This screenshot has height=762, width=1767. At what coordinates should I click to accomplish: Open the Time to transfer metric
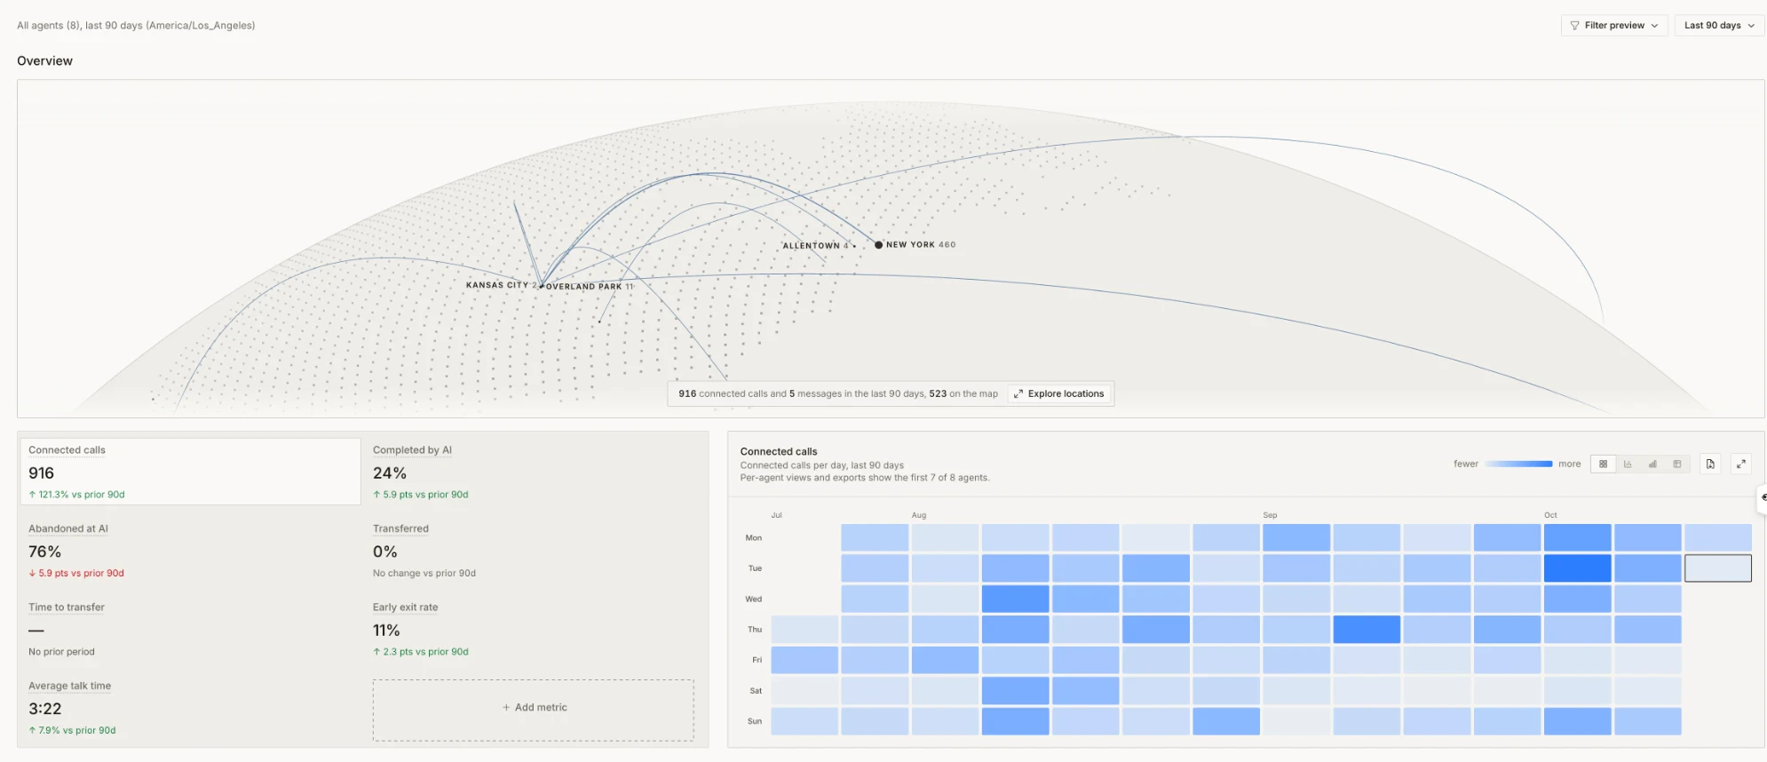(x=190, y=629)
